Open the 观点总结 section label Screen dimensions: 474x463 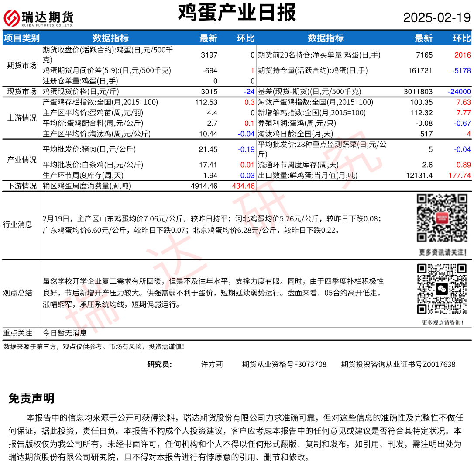coord(17,293)
